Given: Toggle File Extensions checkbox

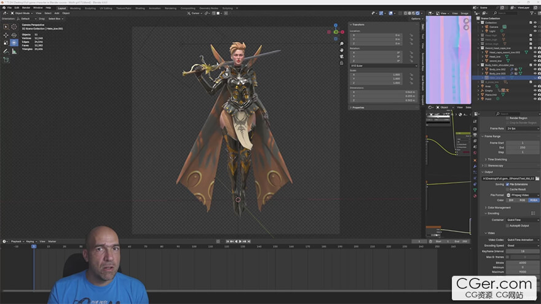Looking at the screenshot, I should (x=508, y=184).
